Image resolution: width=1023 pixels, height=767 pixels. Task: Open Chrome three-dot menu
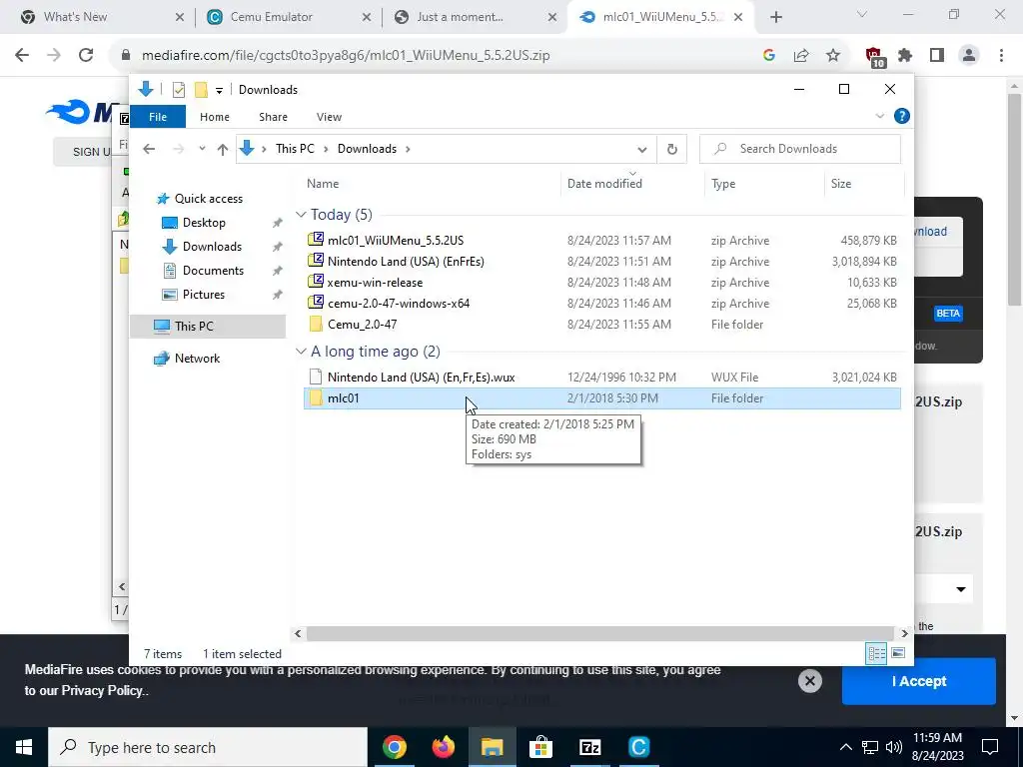(x=1001, y=56)
